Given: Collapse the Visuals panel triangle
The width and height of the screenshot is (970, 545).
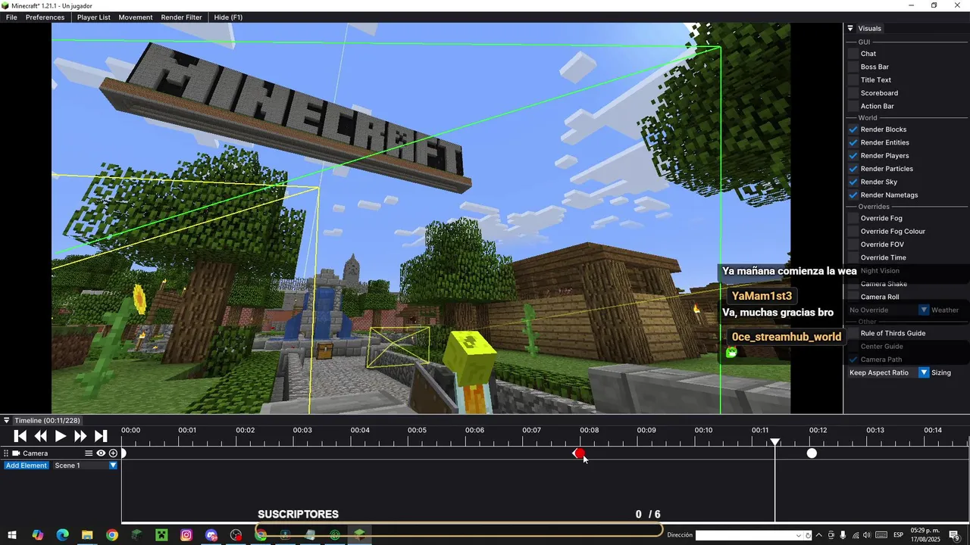Looking at the screenshot, I should (850, 28).
